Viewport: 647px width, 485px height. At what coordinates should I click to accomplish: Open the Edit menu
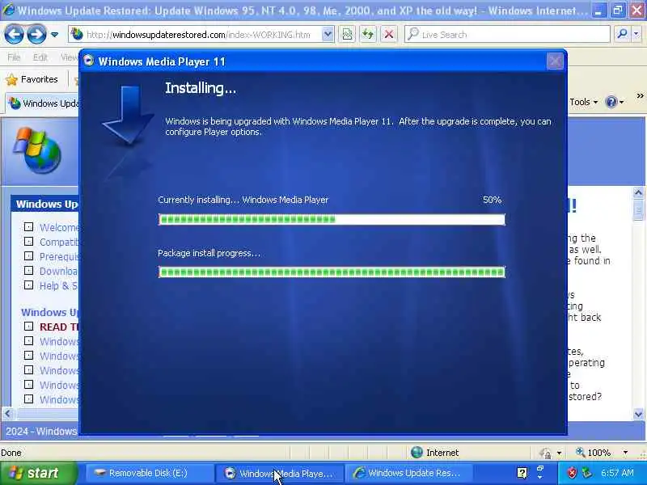(x=40, y=57)
